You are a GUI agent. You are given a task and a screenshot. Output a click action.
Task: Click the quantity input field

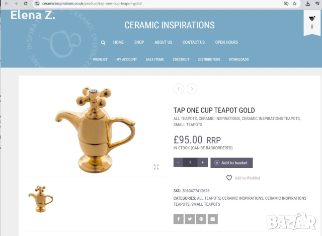pyautogui.click(x=190, y=162)
